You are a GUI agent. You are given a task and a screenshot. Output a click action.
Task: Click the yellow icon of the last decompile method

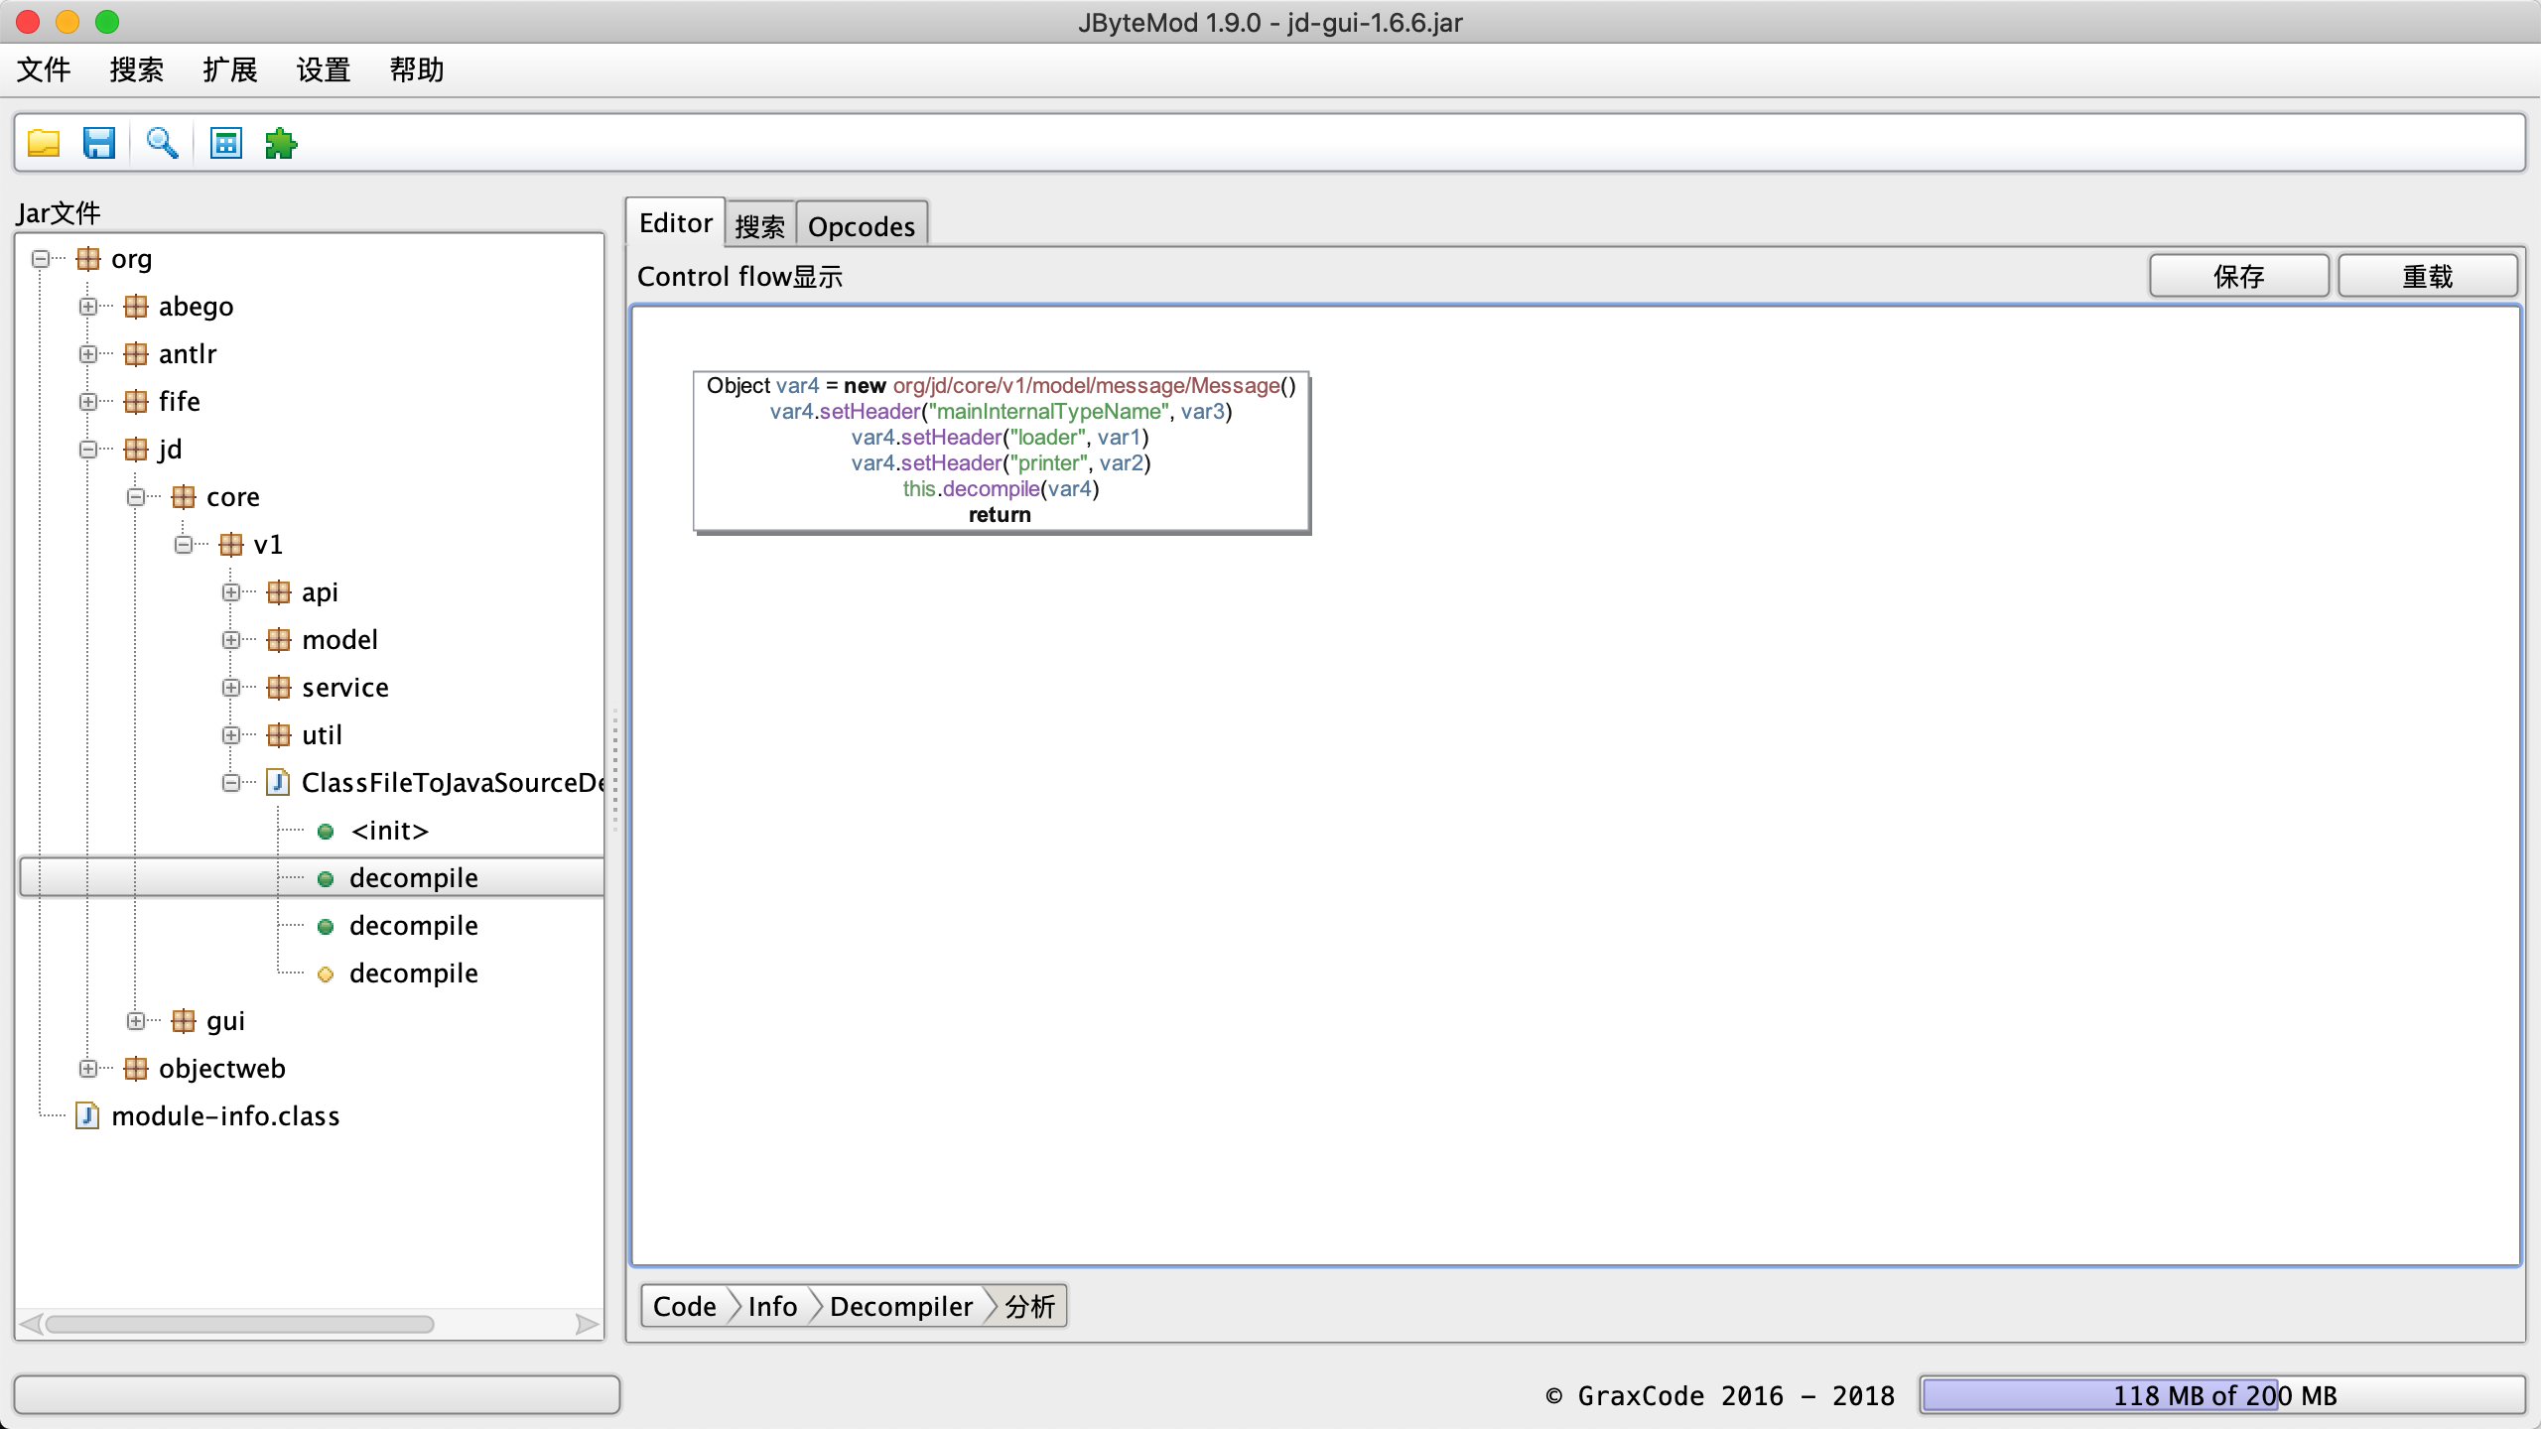pyautogui.click(x=326, y=974)
